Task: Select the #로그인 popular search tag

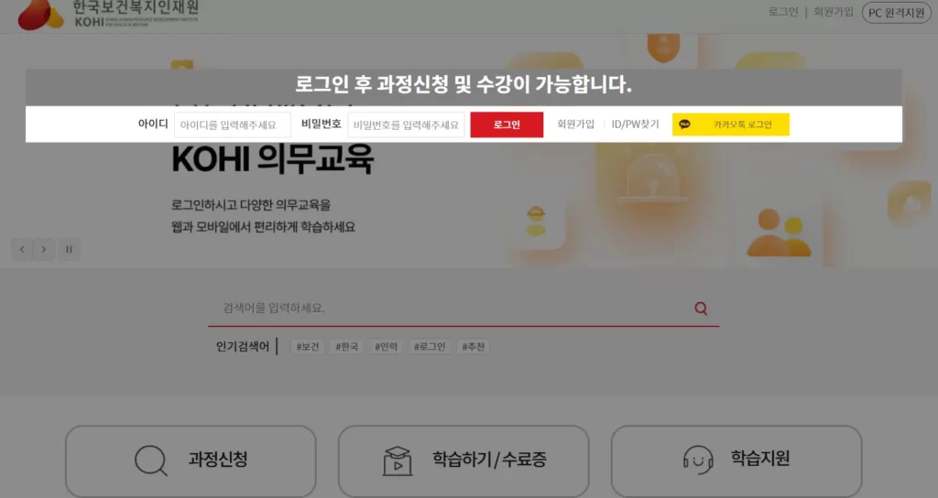Action: tap(430, 347)
